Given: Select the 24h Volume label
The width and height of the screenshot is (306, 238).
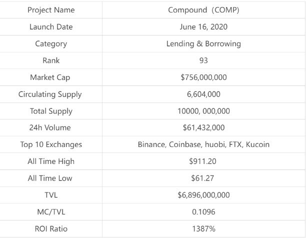Looking at the screenshot, I should [x=50, y=127].
